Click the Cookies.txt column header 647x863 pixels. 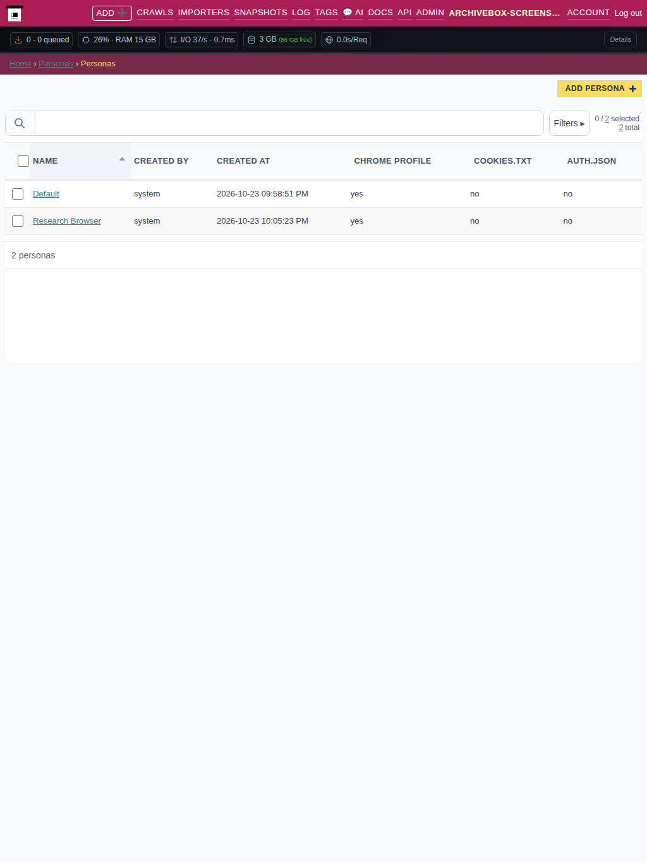(x=503, y=161)
